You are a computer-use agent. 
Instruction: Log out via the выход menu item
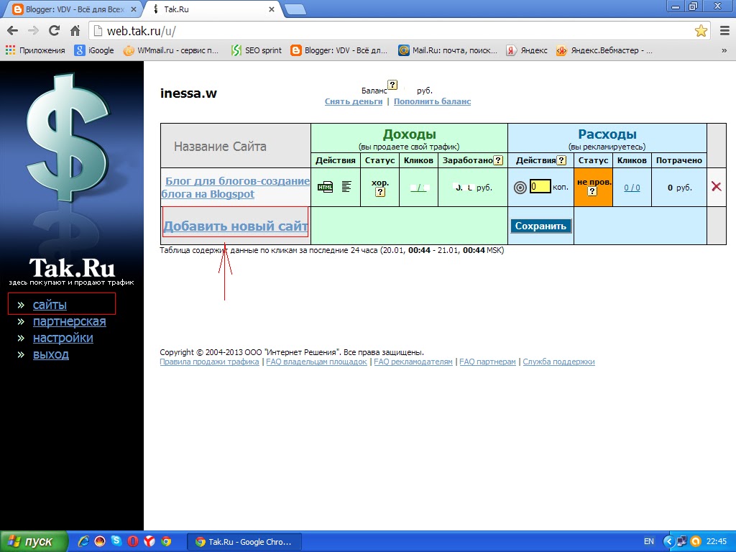pos(51,354)
